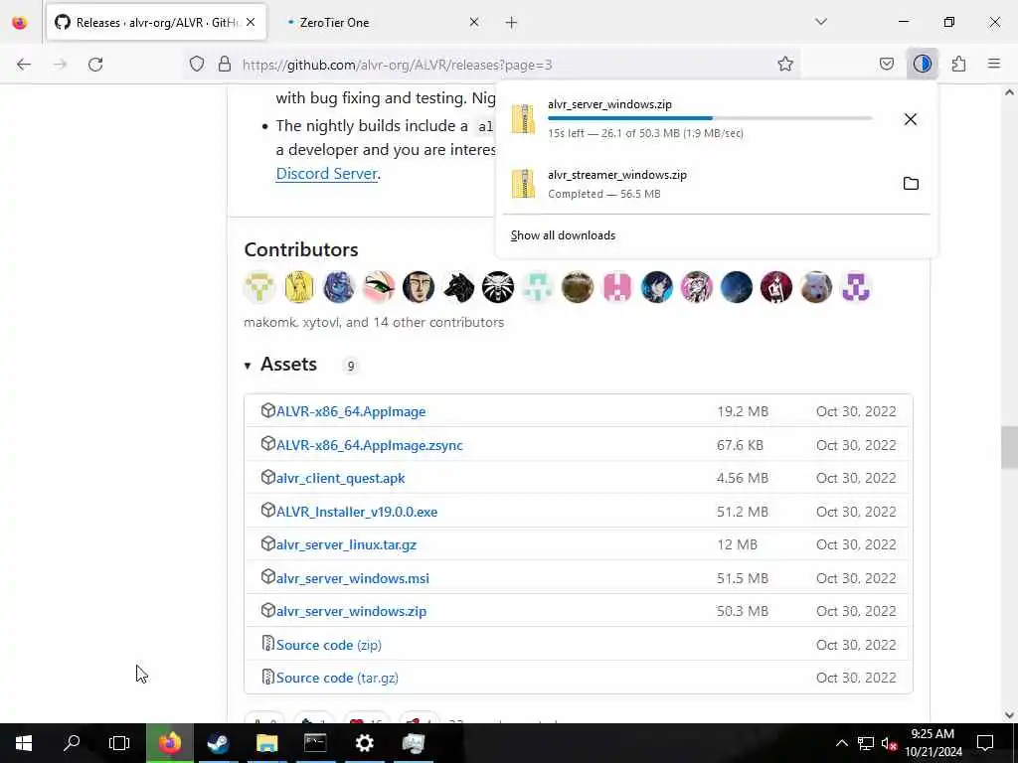Download alvr_server_windows.msi
Screen dimensions: 1018x763
click(x=353, y=578)
